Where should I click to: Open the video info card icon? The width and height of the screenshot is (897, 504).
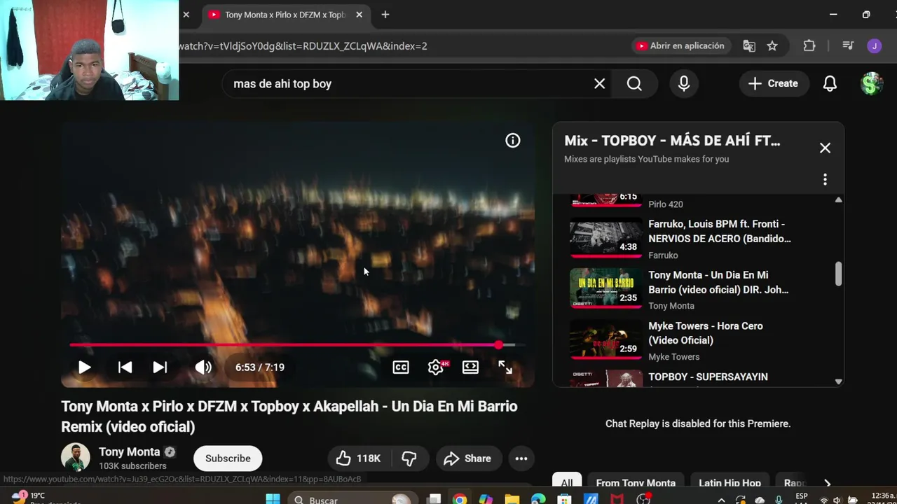pos(513,141)
